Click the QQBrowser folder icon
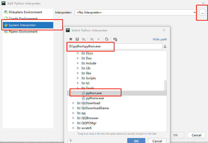 (x=79, y=118)
